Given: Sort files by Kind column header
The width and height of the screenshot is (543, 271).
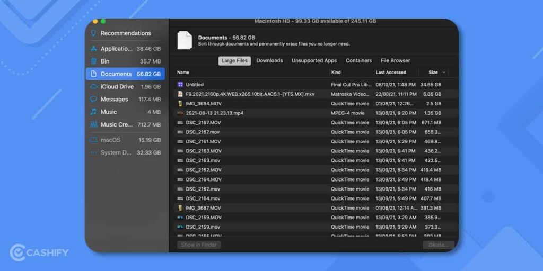Looking at the screenshot, I should coord(336,72).
